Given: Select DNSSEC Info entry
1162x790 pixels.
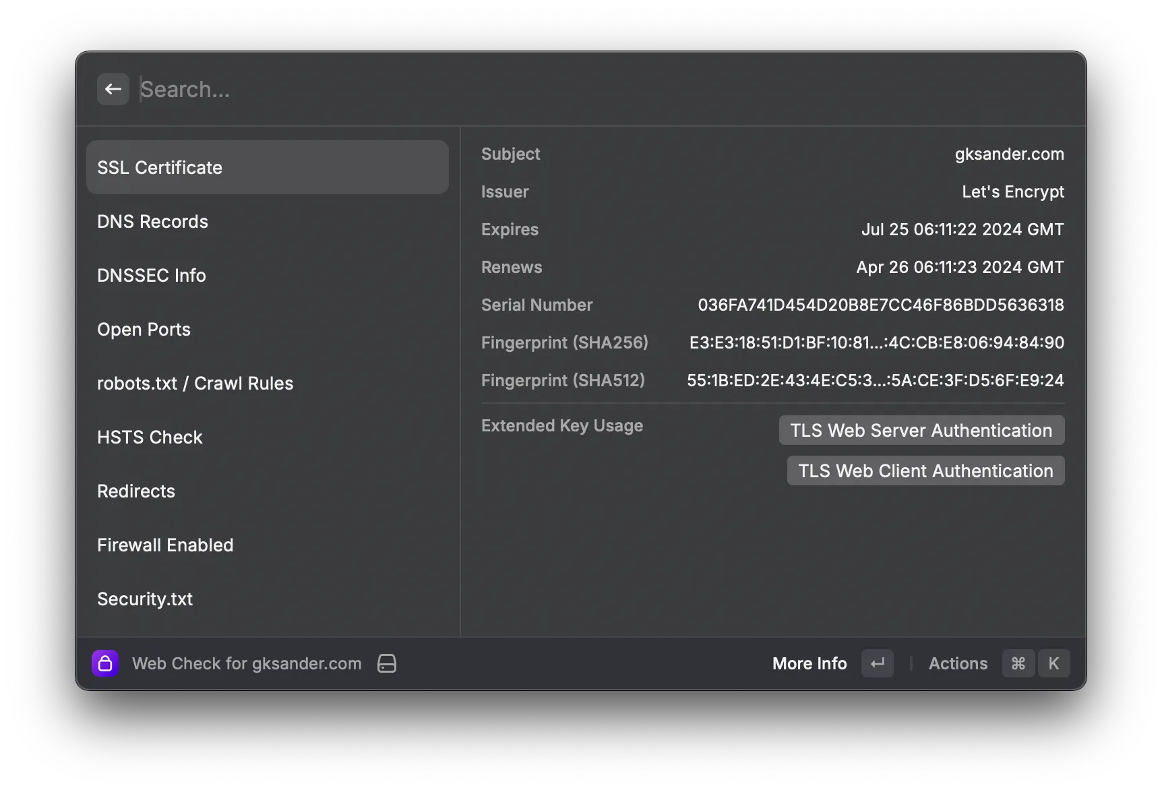Looking at the screenshot, I should coord(268,275).
